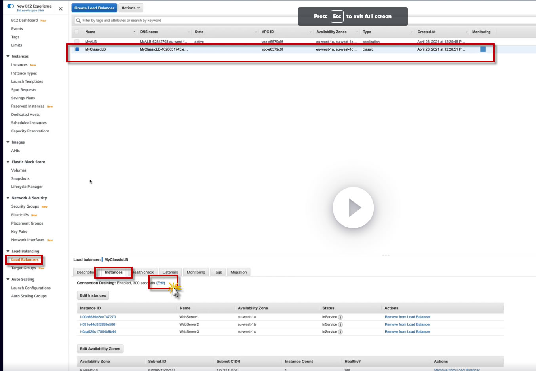
Task: Click the Create Load Balancer button
Action: [94, 8]
